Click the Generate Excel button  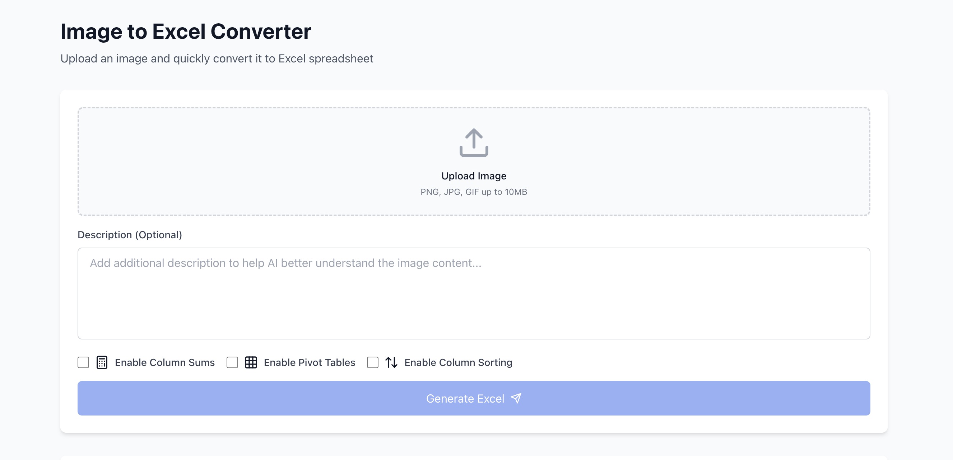tap(474, 398)
